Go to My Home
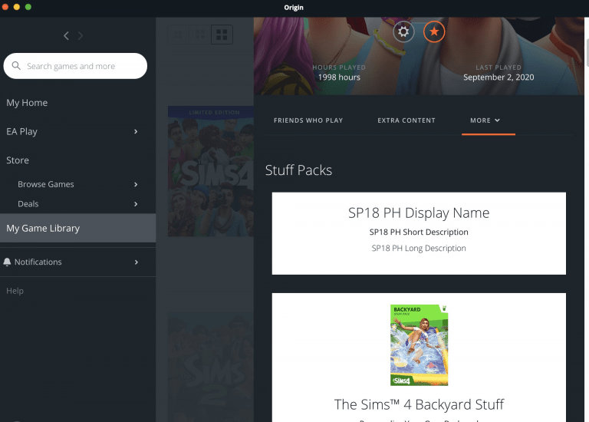The height and width of the screenshot is (422, 589). 27,103
